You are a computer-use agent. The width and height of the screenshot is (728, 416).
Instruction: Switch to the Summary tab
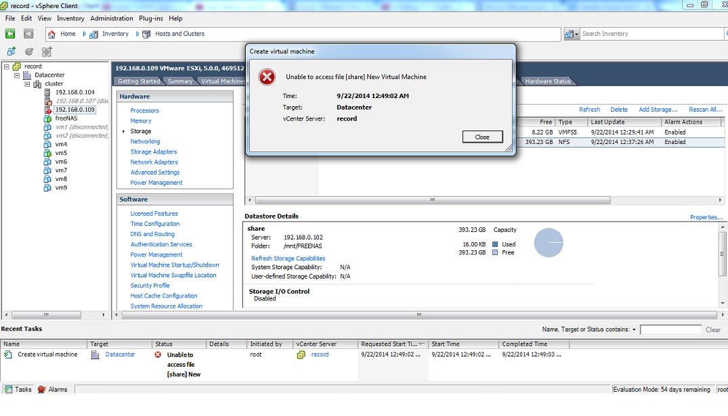[x=180, y=81]
